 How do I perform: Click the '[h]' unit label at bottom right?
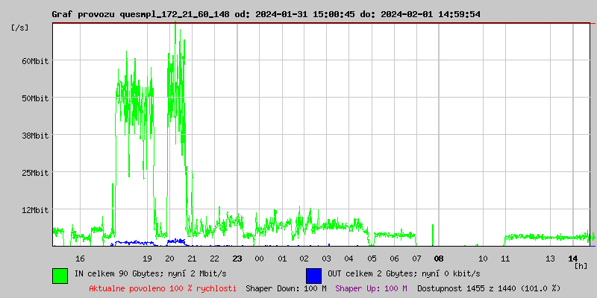(581, 266)
